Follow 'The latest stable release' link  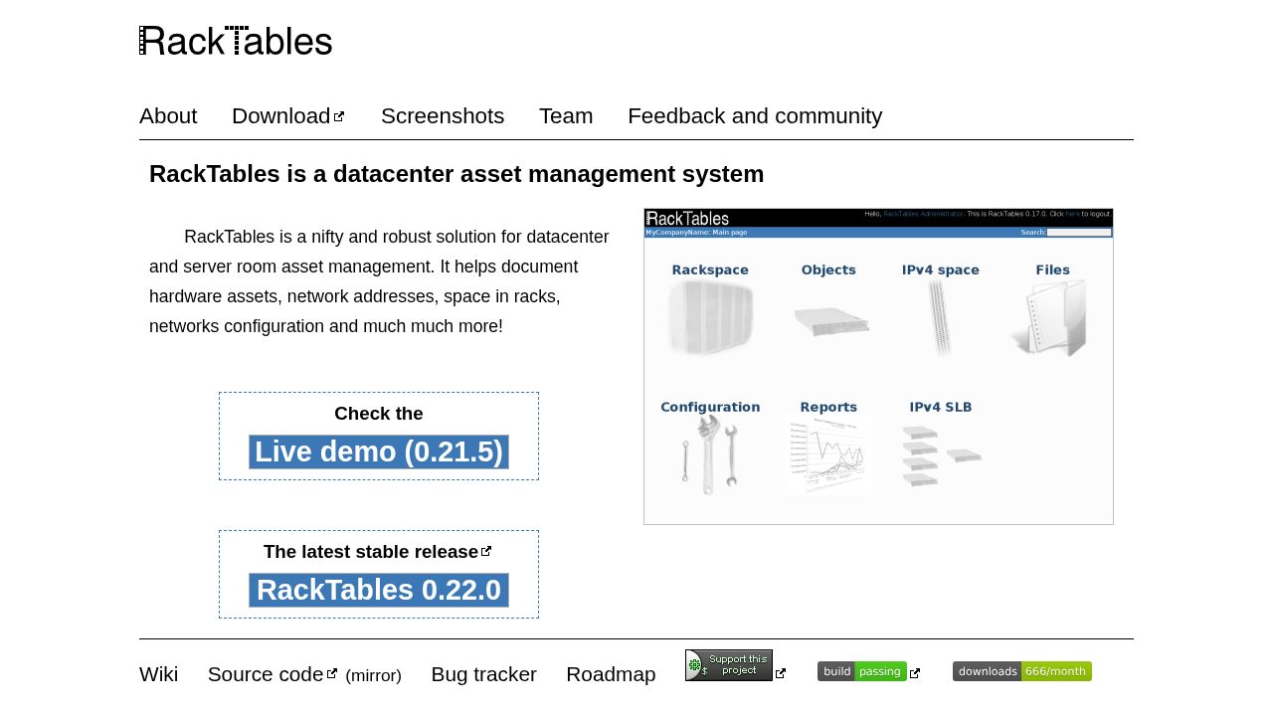click(x=377, y=552)
